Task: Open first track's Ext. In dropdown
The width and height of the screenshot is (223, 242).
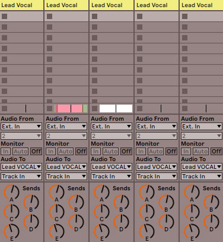Action: click(21, 126)
